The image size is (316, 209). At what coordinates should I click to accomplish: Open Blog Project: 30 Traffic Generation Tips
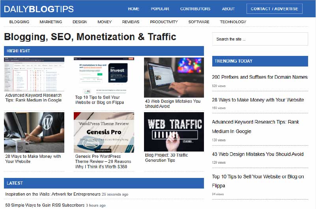click(x=166, y=157)
